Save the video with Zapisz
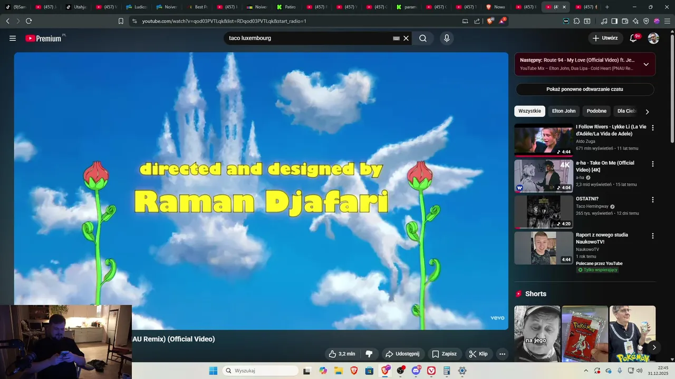 (445, 354)
